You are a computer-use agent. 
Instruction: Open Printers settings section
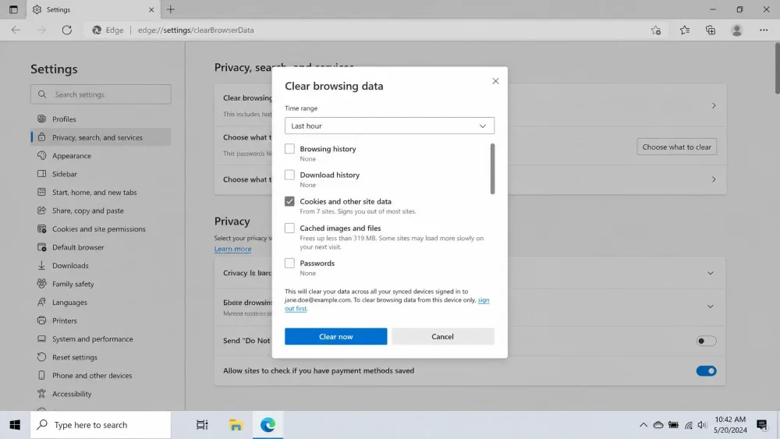point(101,320)
